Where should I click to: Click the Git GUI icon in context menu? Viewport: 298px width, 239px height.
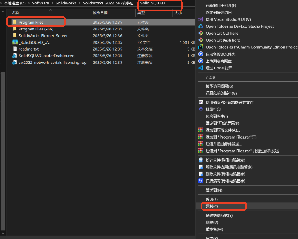201,33
